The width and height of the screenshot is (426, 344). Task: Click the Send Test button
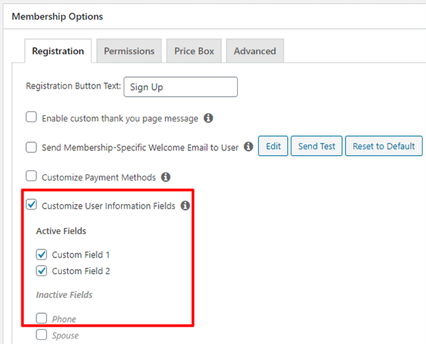[x=317, y=146]
